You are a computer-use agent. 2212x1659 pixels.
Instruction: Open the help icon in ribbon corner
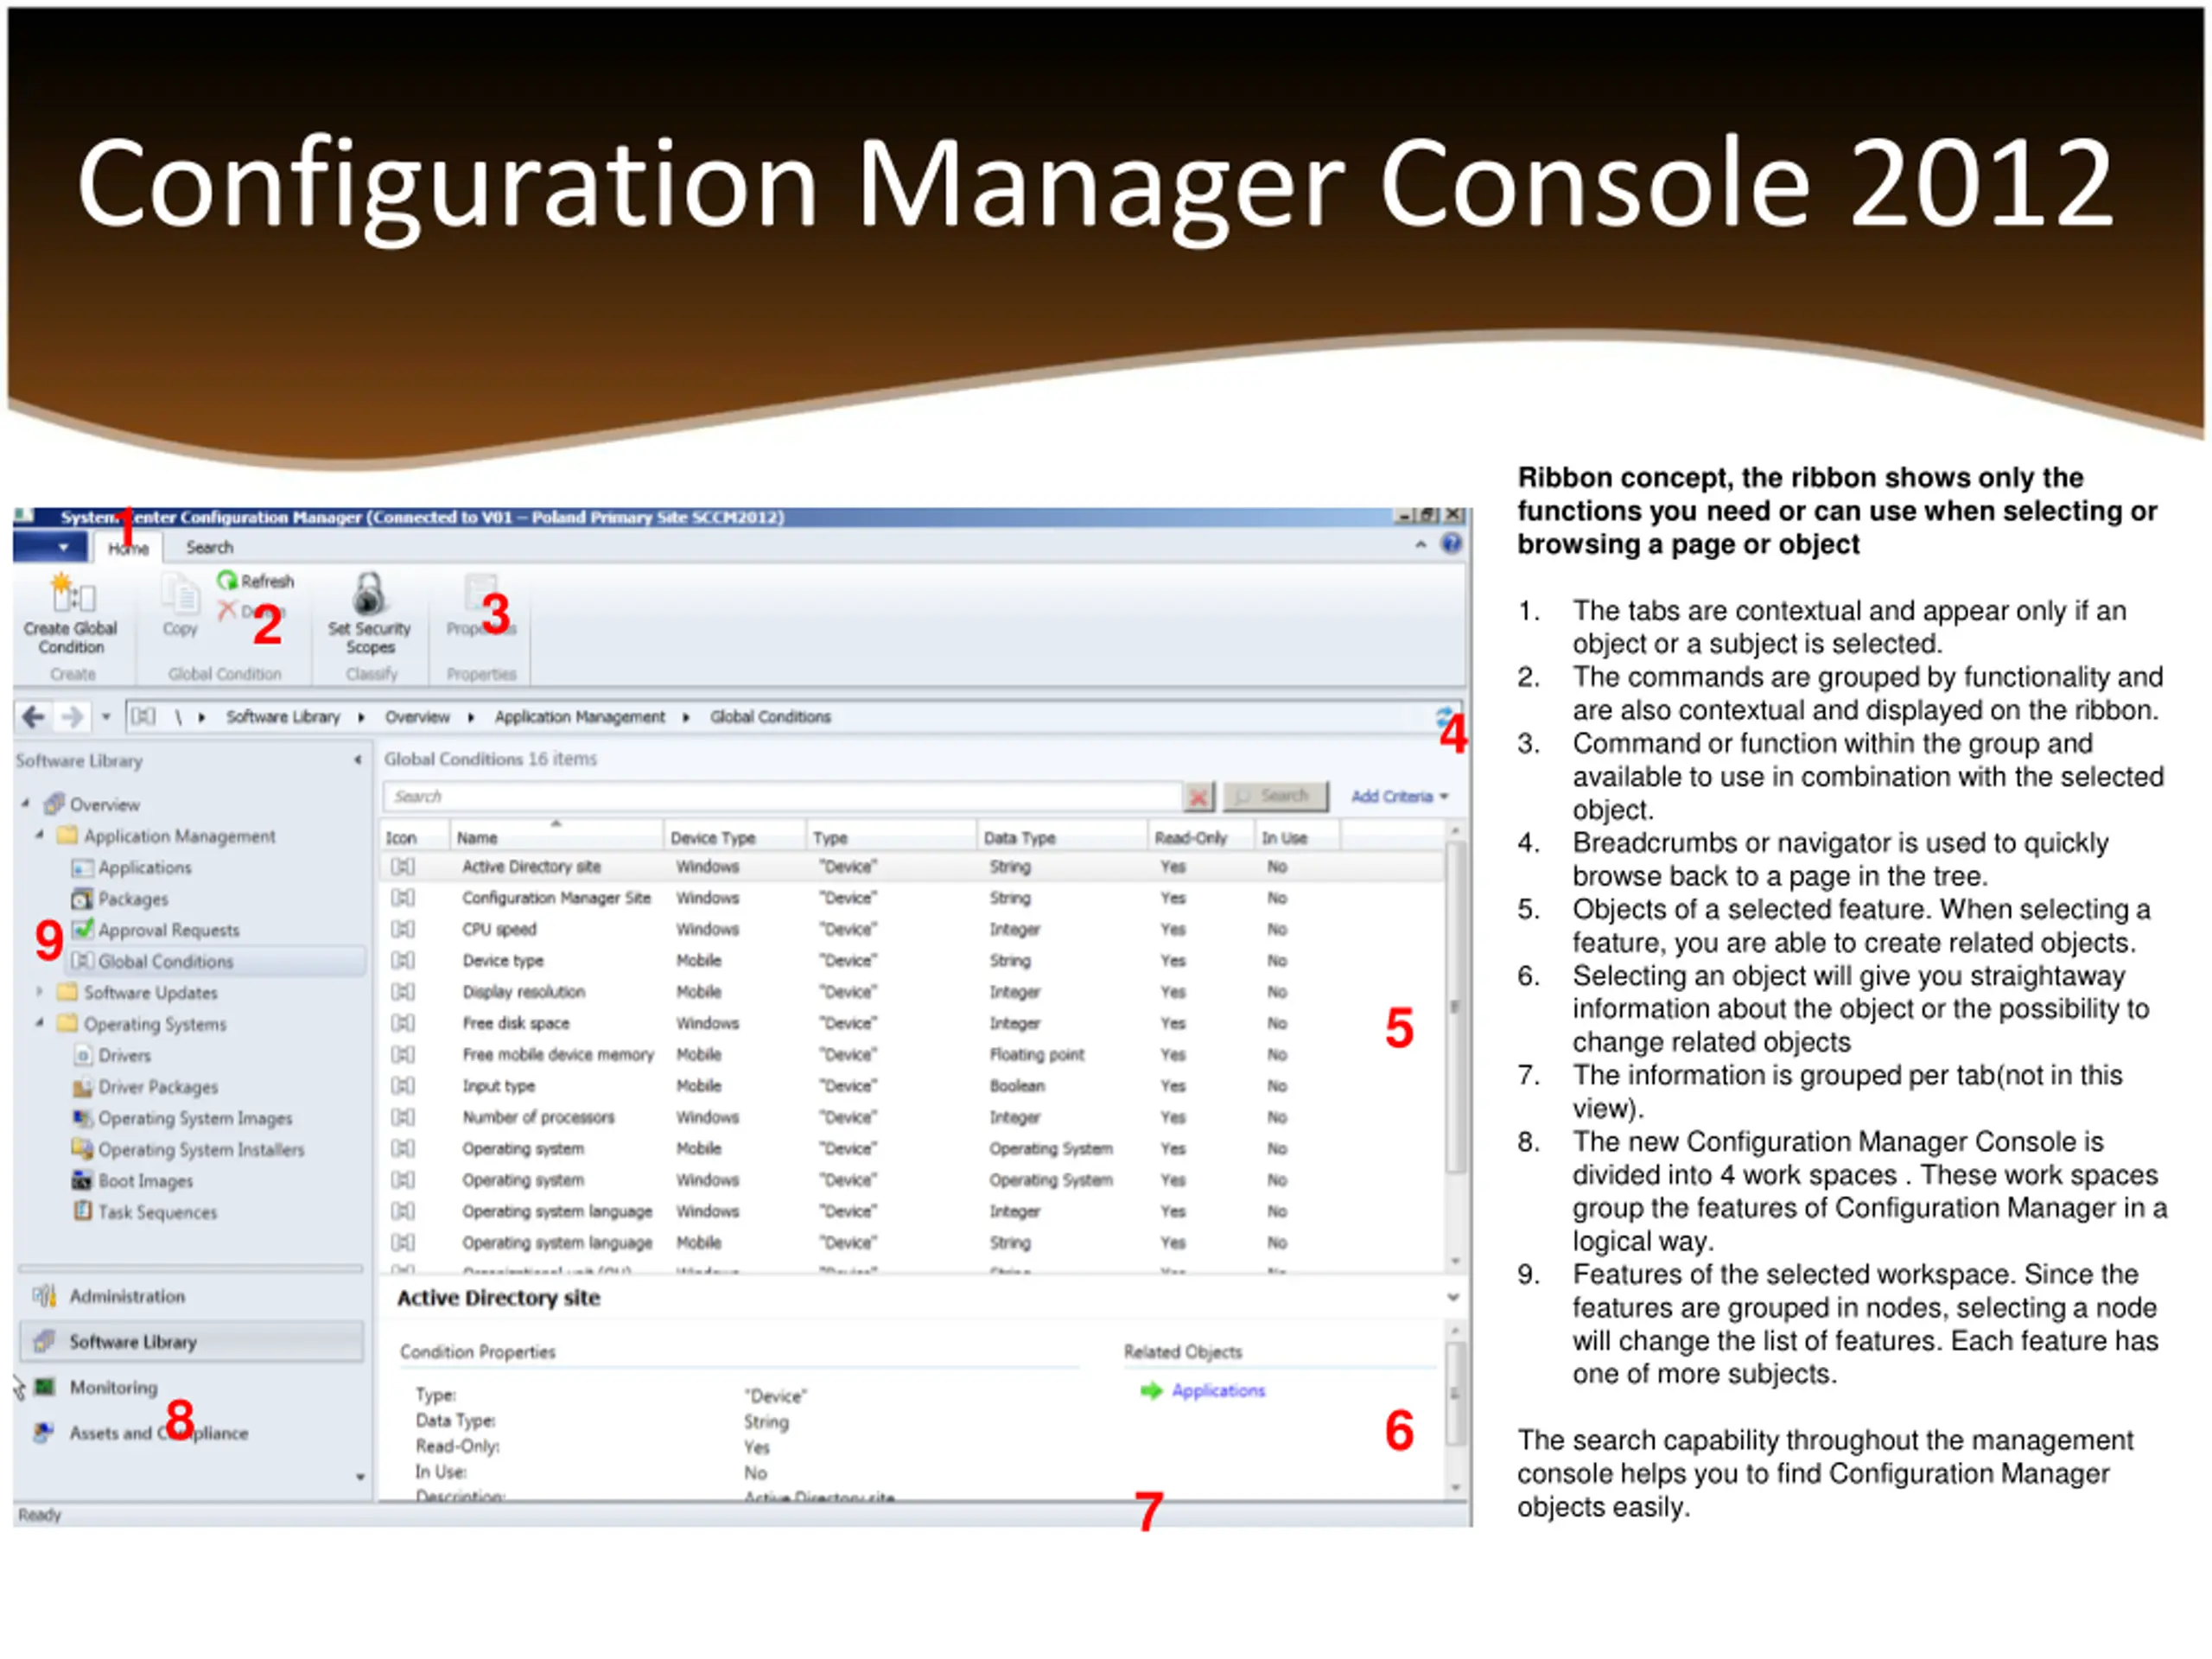[x=1451, y=544]
